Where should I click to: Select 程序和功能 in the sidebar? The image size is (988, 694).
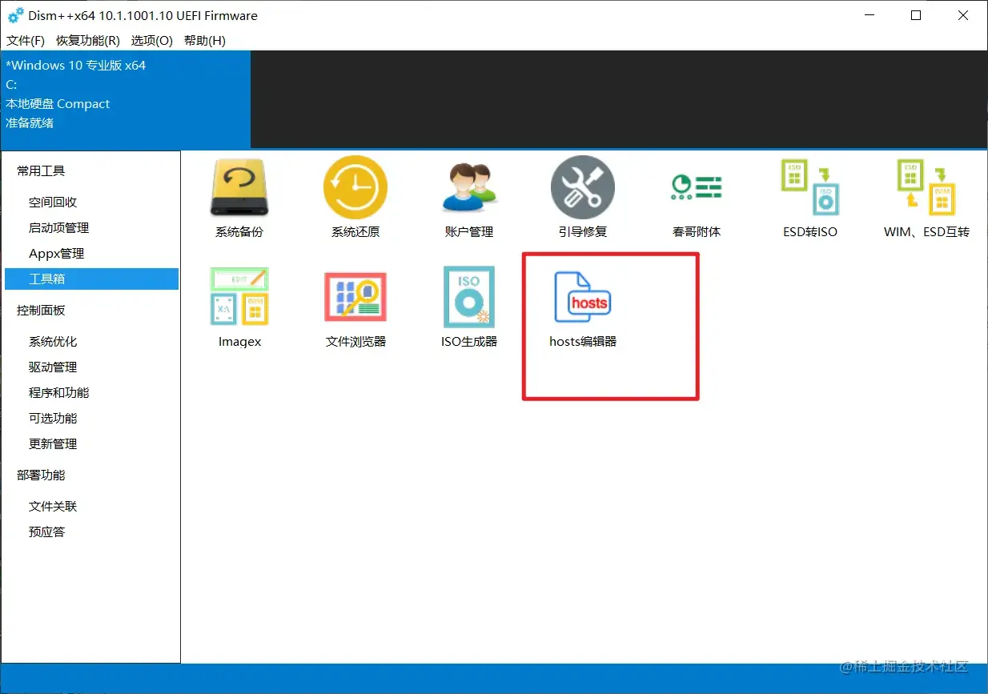coord(91,393)
